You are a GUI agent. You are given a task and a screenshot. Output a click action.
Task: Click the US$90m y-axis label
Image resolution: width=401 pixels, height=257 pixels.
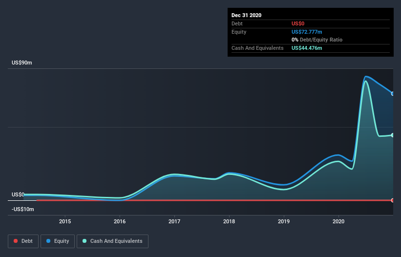click(22, 63)
